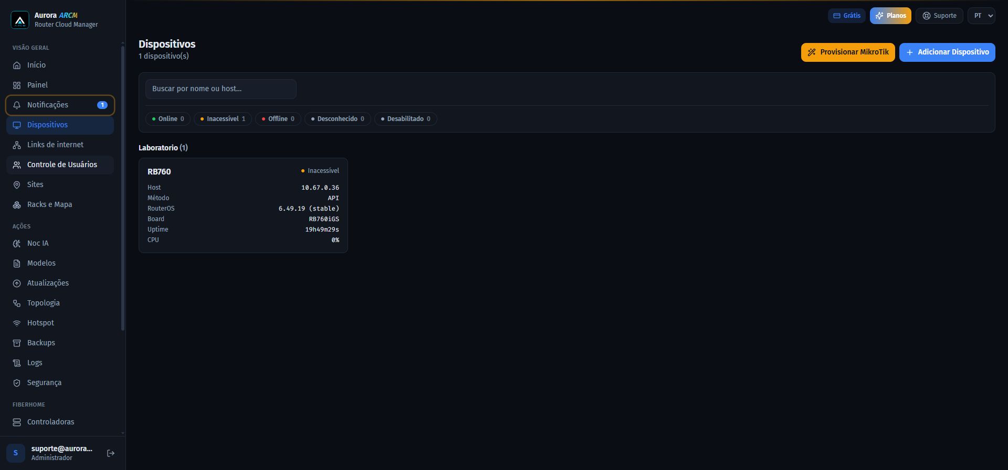Click the 6.49.19 (stable) RouterOS value

[x=309, y=209]
